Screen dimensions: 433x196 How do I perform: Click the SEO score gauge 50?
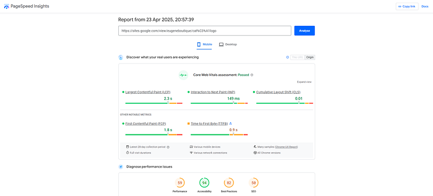(253, 182)
